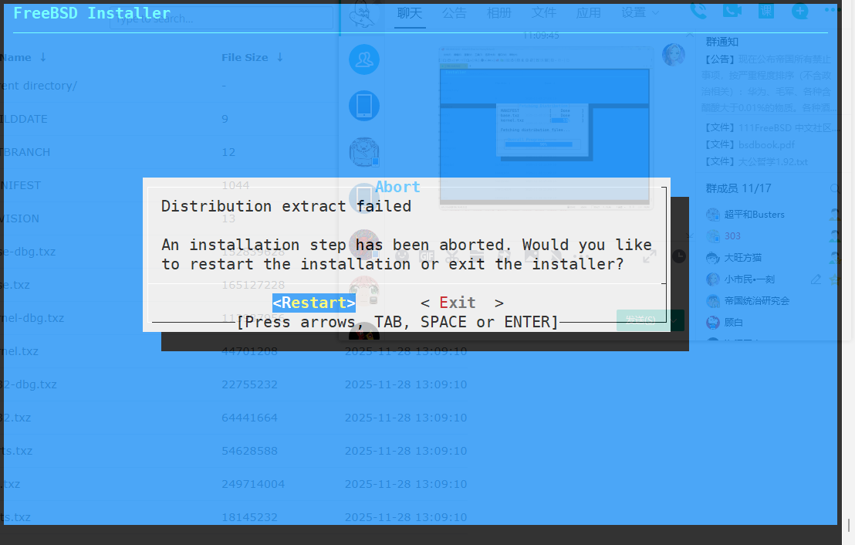This screenshot has width=855, height=545.
Task: Click the edit pencil beside 小市民•一刻
Action: point(816,279)
